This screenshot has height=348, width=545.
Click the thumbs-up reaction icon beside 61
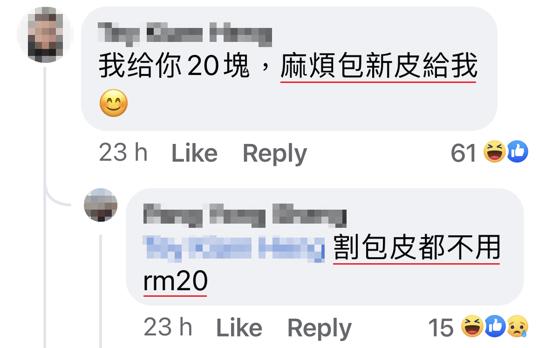[517, 151]
